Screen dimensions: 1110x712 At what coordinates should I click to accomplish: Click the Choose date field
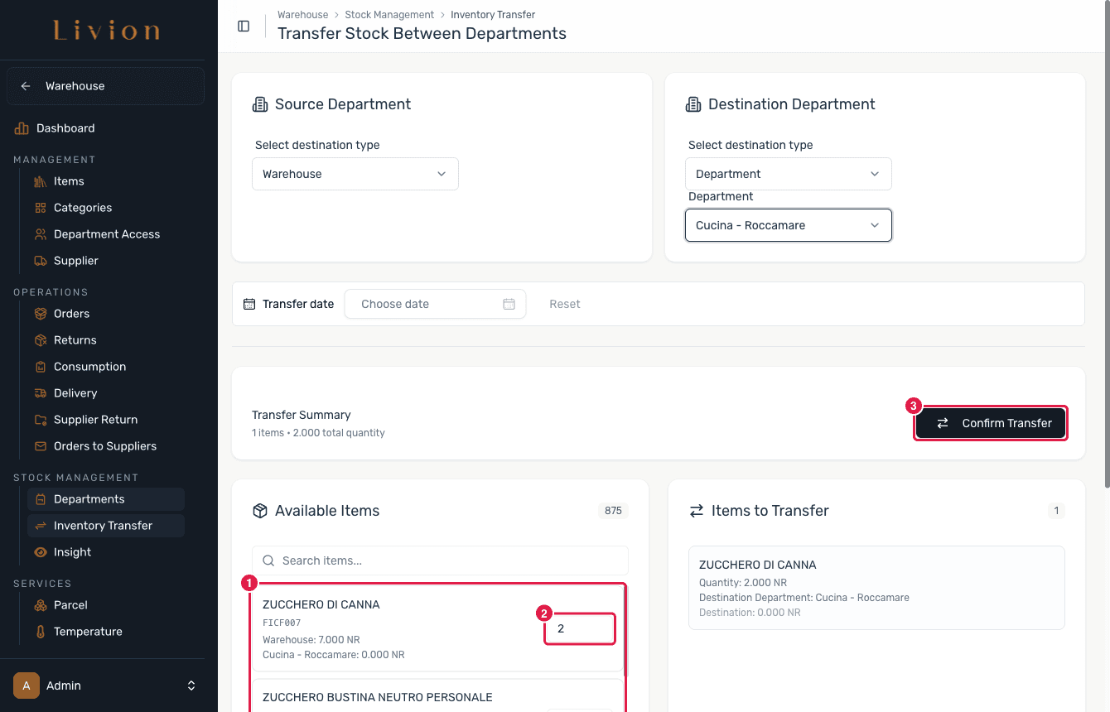435,304
